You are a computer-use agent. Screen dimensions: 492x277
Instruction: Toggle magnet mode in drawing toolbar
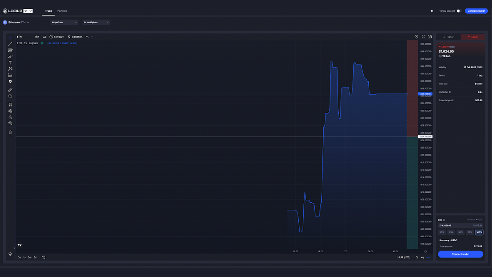(x=10, y=105)
